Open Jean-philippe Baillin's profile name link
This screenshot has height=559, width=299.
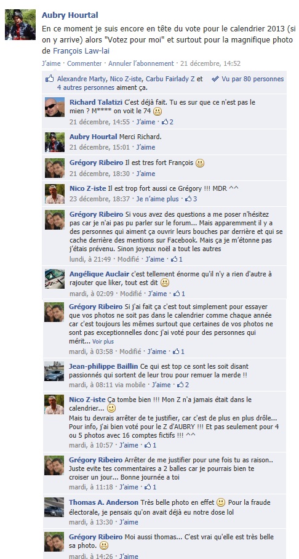[103, 366]
